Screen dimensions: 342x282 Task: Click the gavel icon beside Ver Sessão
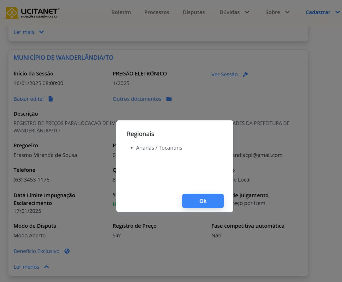point(245,74)
